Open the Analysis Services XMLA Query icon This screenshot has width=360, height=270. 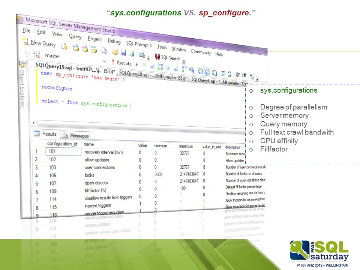point(94,49)
